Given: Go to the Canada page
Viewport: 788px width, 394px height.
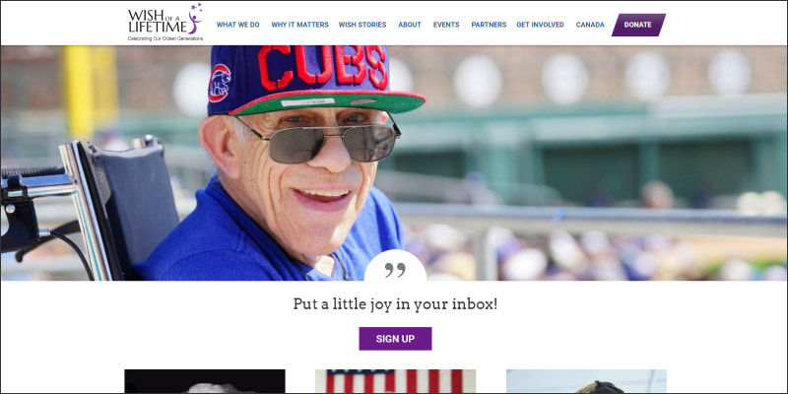Looking at the screenshot, I should click(590, 25).
